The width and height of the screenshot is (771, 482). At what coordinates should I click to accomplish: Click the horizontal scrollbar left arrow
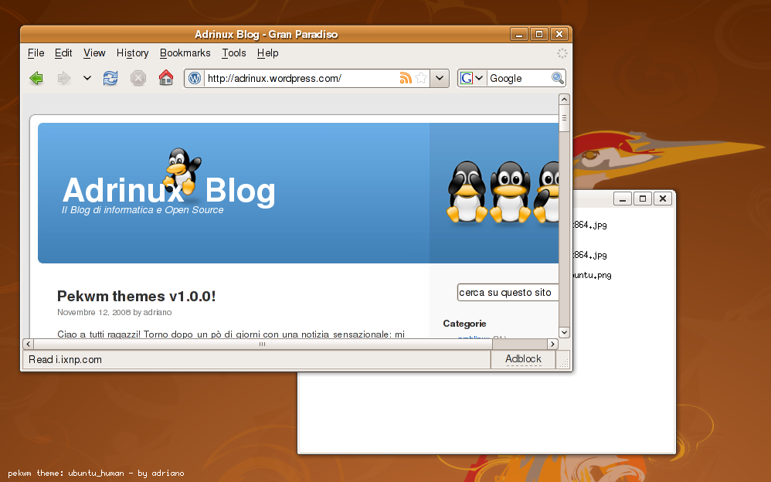28,344
